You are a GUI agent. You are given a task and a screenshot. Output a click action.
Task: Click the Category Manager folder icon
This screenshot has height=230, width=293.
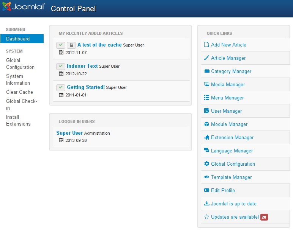206,71
